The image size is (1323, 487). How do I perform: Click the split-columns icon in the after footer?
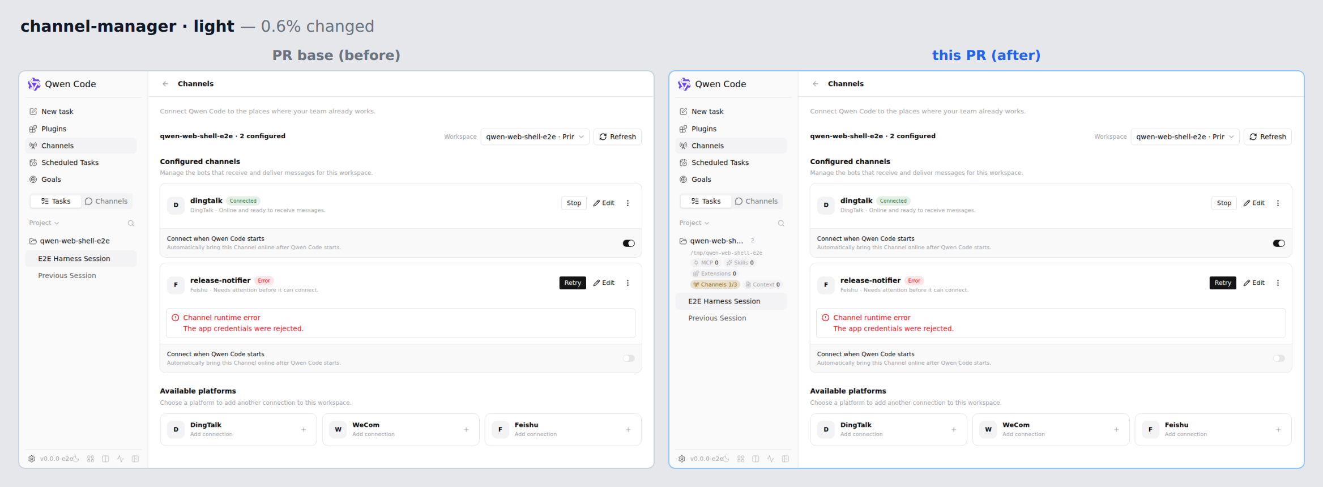(x=756, y=459)
